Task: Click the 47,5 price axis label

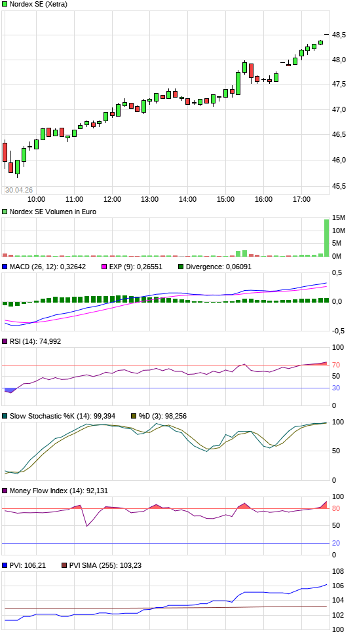Action: (x=339, y=84)
